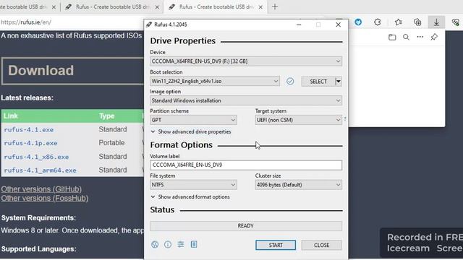Pin the downloads panel
The width and height of the screenshot is (463, 260).
point(434,37)
